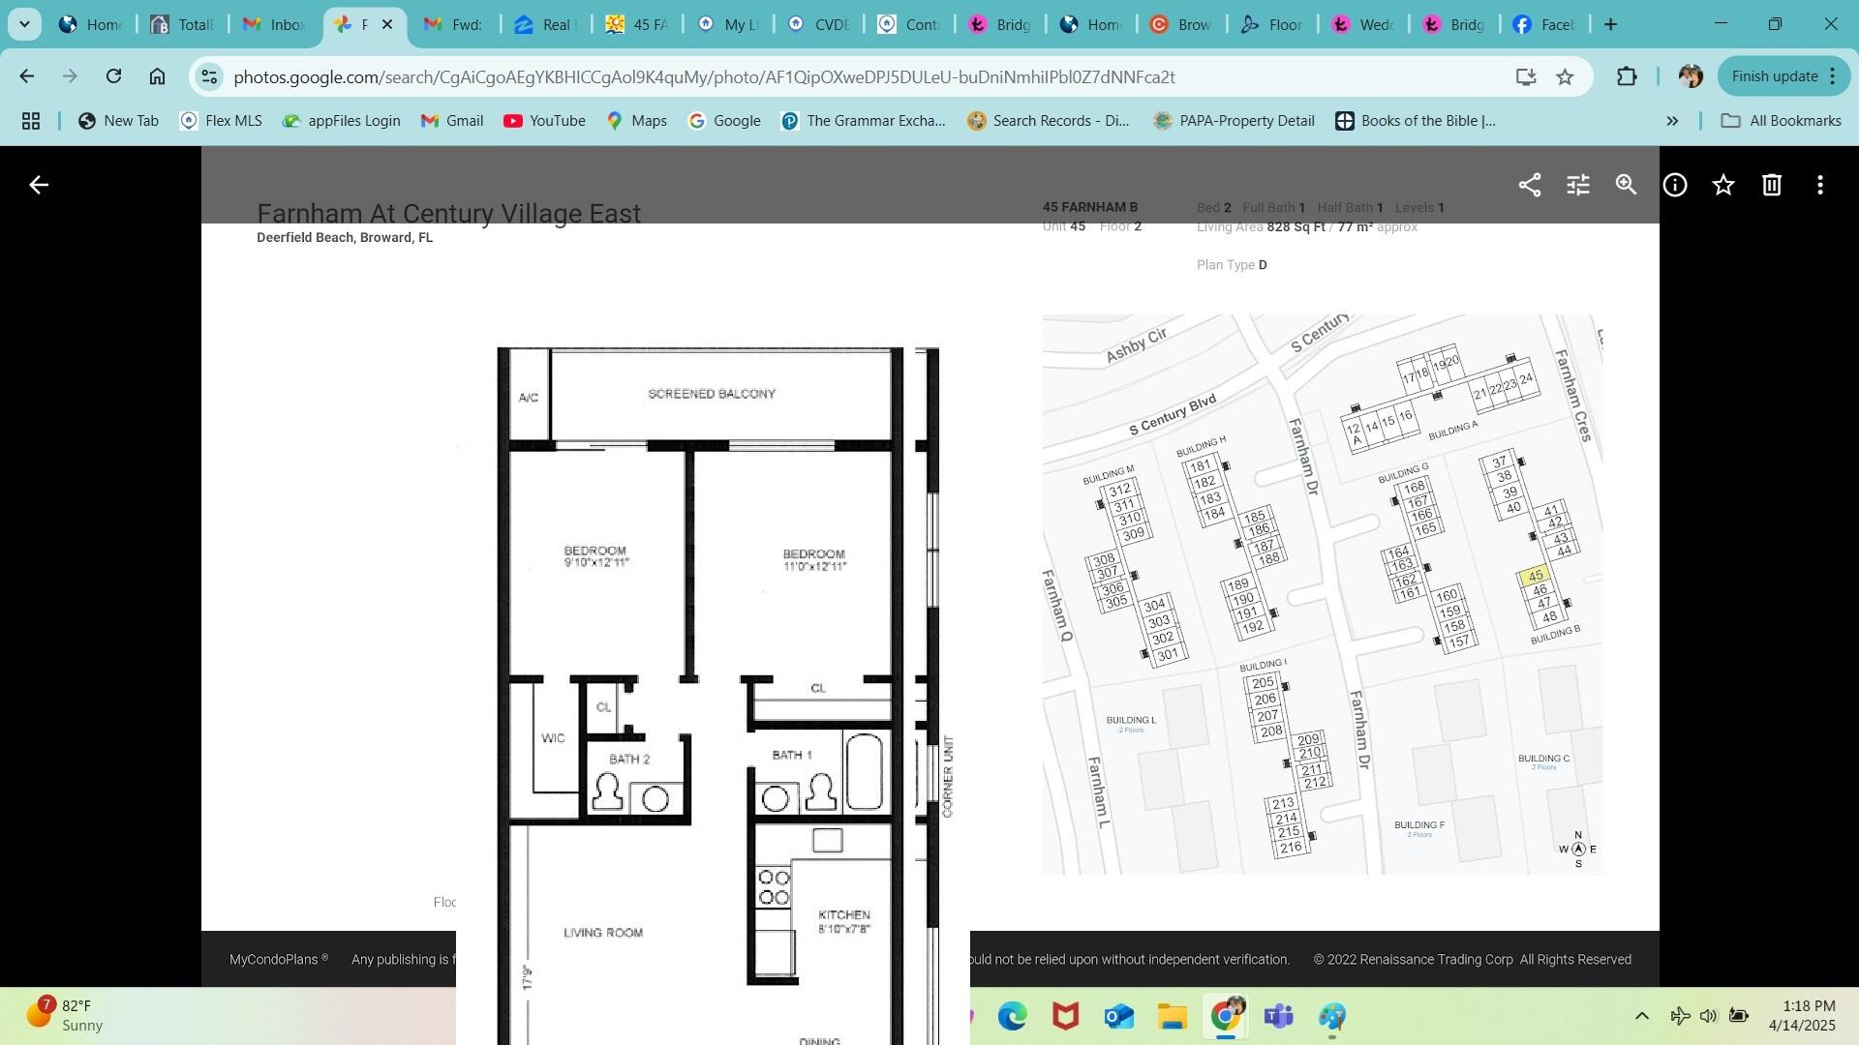View site information icon
Viewport: 1859px width, 1045px height.
coord(208,76)
